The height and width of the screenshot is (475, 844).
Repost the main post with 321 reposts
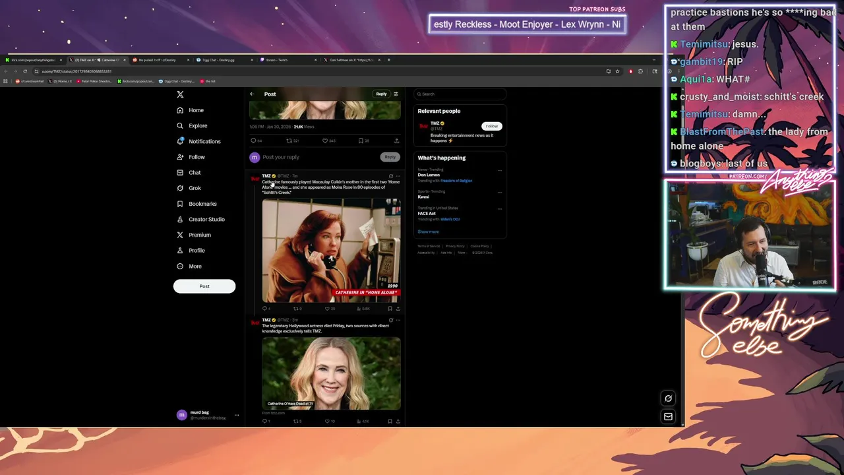click(x=292, y=141)
